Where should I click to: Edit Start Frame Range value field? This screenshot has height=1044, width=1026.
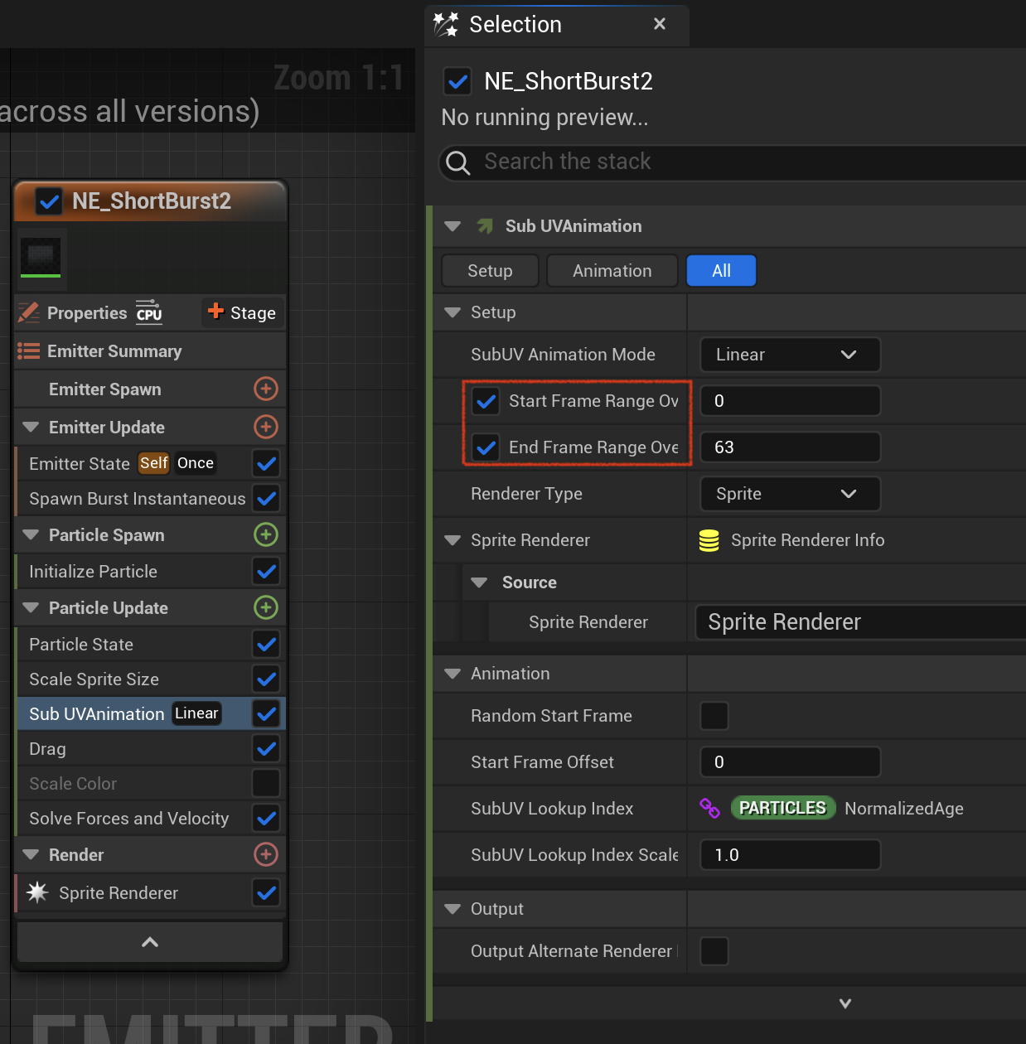[790, 401]
